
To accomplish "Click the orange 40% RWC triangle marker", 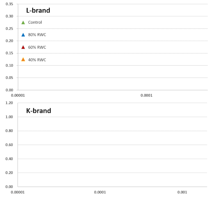I will (x=23, y=59).
